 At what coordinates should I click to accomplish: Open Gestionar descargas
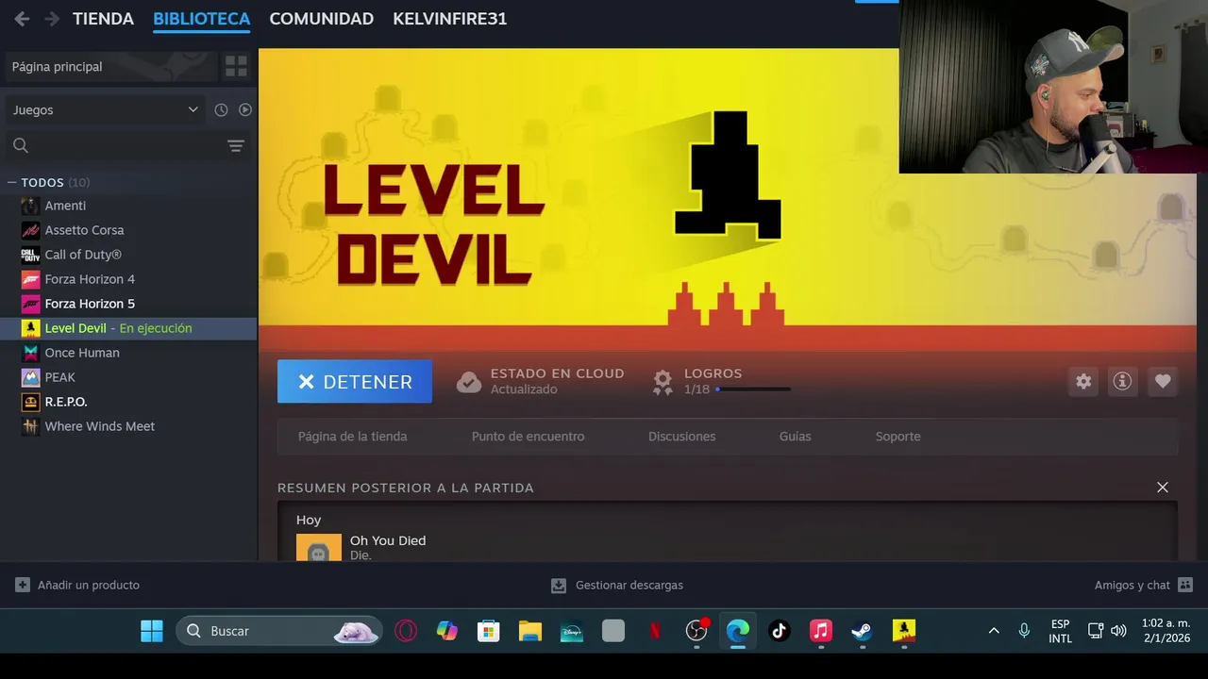coord(617,585)
